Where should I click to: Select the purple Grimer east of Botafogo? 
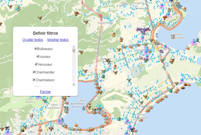pyautogui.click(x=161, y=51)
